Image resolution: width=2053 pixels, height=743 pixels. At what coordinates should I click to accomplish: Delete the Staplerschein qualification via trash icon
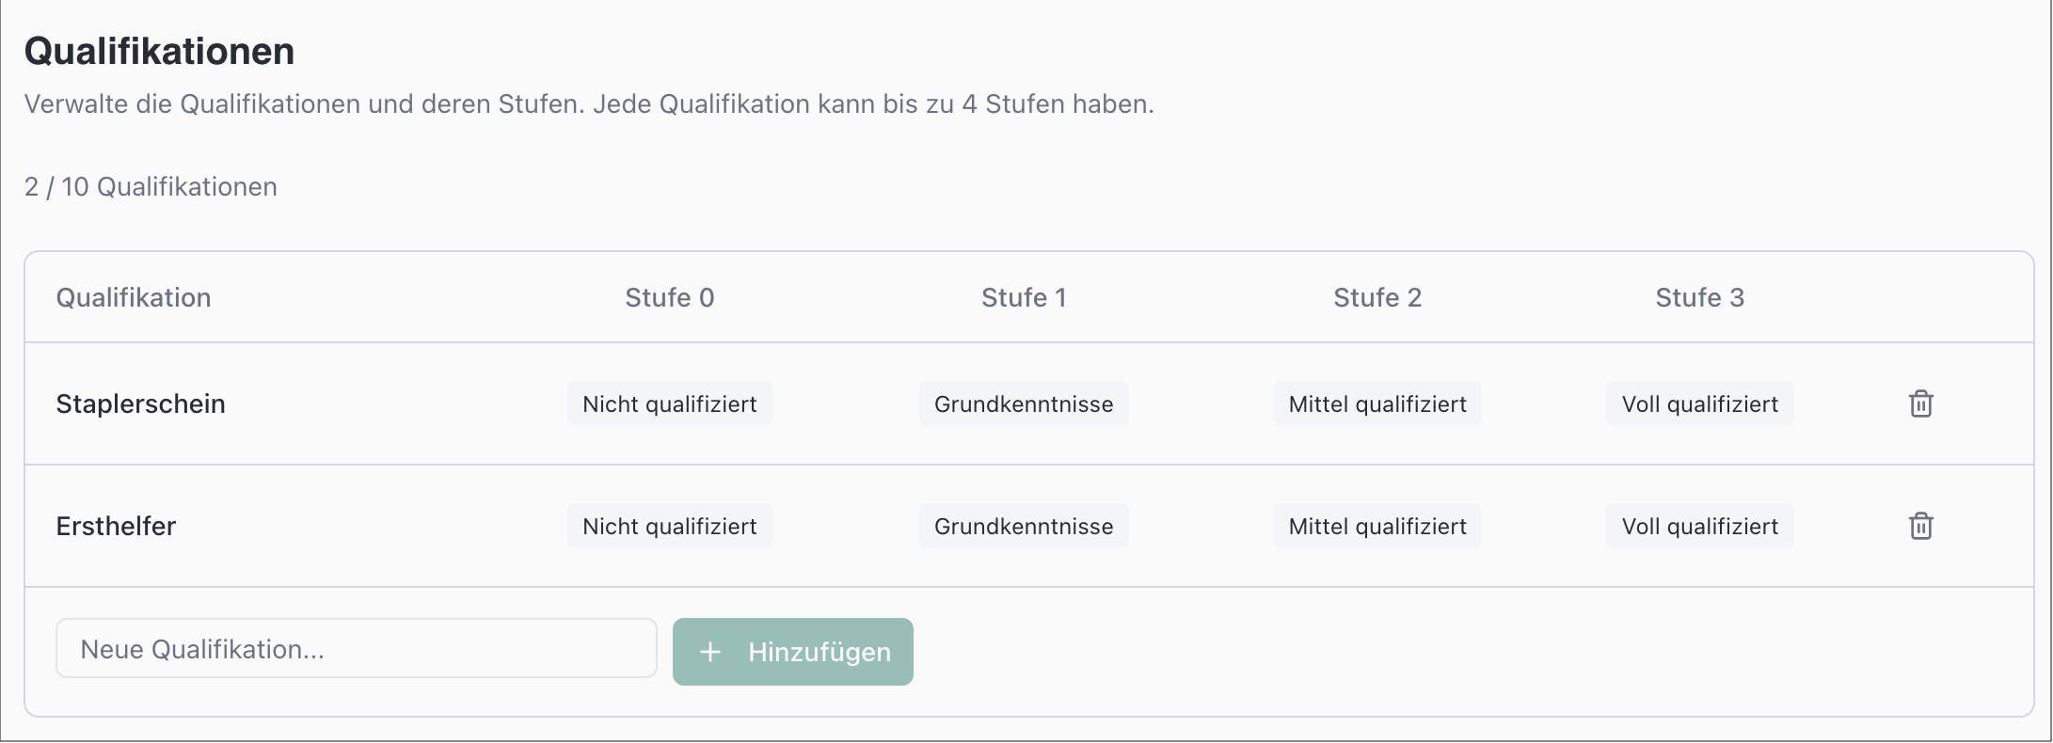point(1920,403)
